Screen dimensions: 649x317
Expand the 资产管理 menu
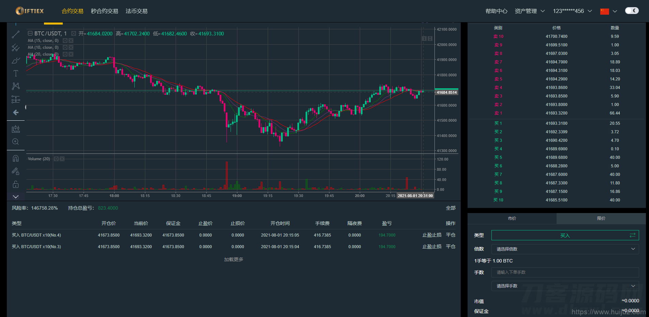pos(530,11)
